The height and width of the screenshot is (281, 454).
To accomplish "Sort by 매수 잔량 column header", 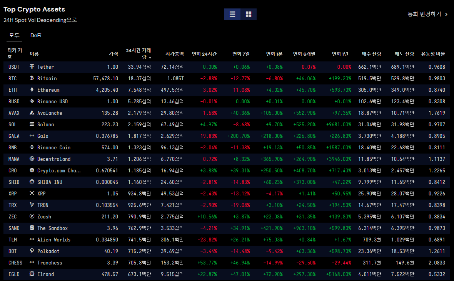I will [372, 54].
